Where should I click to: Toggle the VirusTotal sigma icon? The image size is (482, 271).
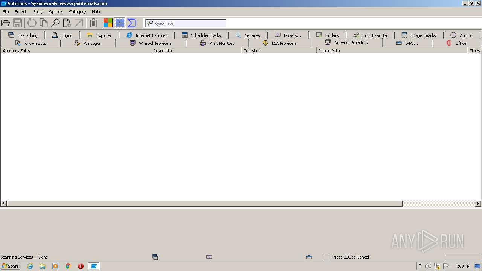(131, 23)
